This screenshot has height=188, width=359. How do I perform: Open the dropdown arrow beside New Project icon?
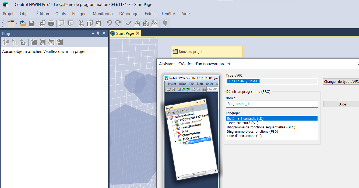(17, 23)
